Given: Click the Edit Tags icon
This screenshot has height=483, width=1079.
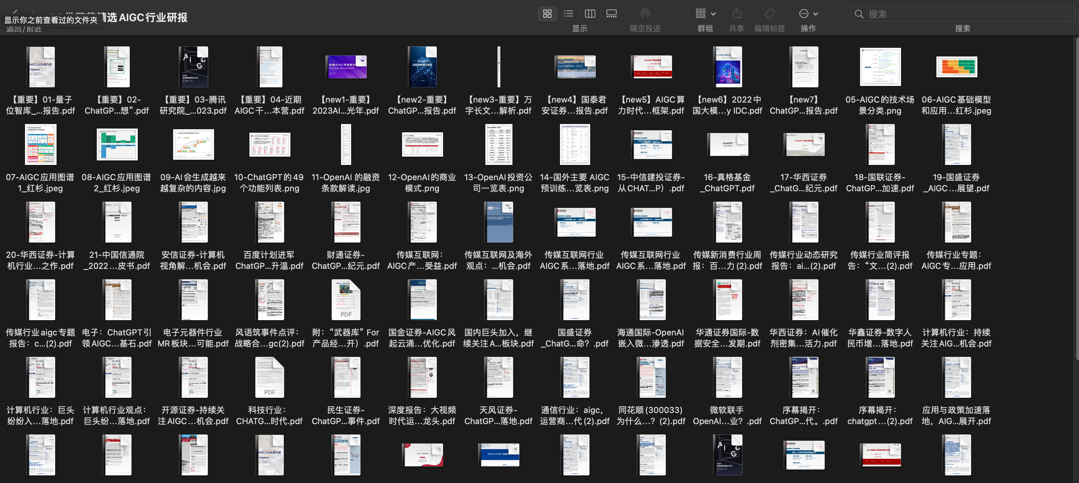Looking at the screenshot, I should coord(770,14).
